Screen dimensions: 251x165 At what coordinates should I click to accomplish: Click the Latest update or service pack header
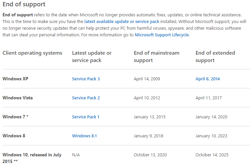point(92,57)
